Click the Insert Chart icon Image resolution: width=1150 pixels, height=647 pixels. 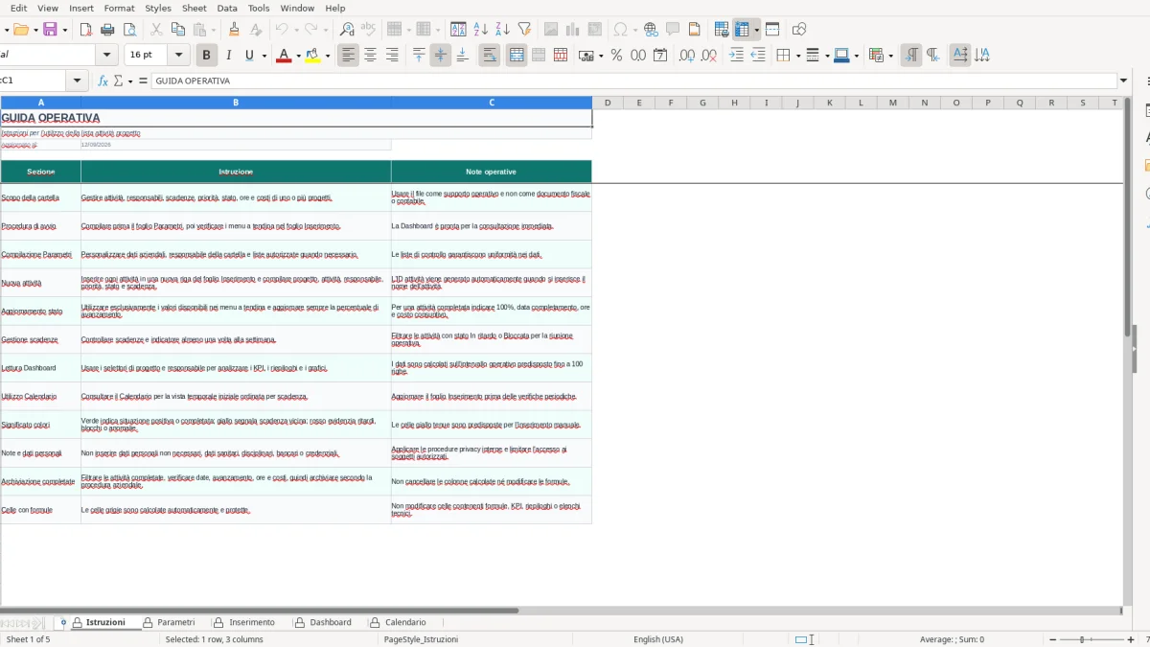(x=572, y=30)
